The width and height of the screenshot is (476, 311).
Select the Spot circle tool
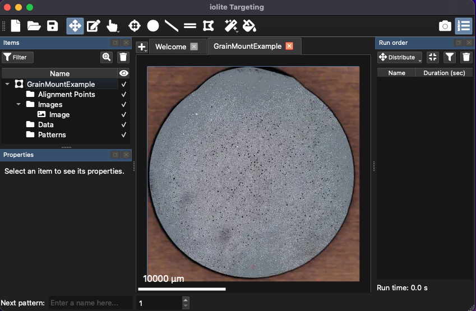click(x=153, y=26)
